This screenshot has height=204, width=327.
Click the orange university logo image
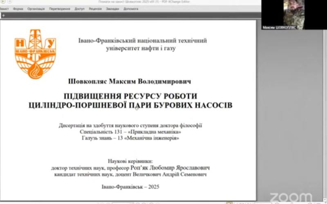(x=35, y=54)
